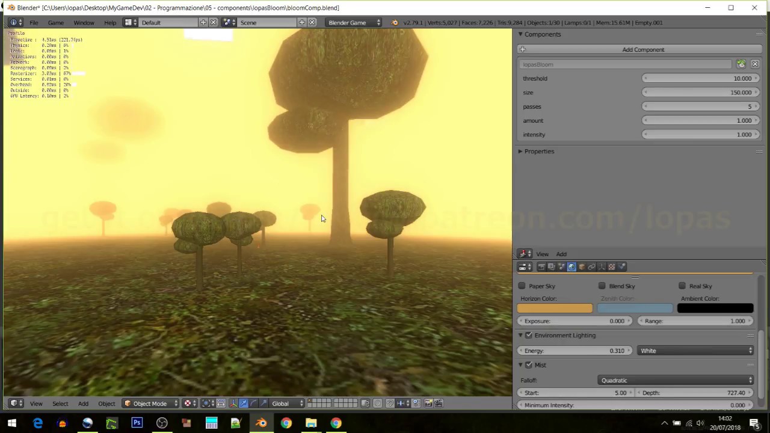
Task: Open the 3D viewport Select menu
Action: pyautogui.click(x=60, y=404)
